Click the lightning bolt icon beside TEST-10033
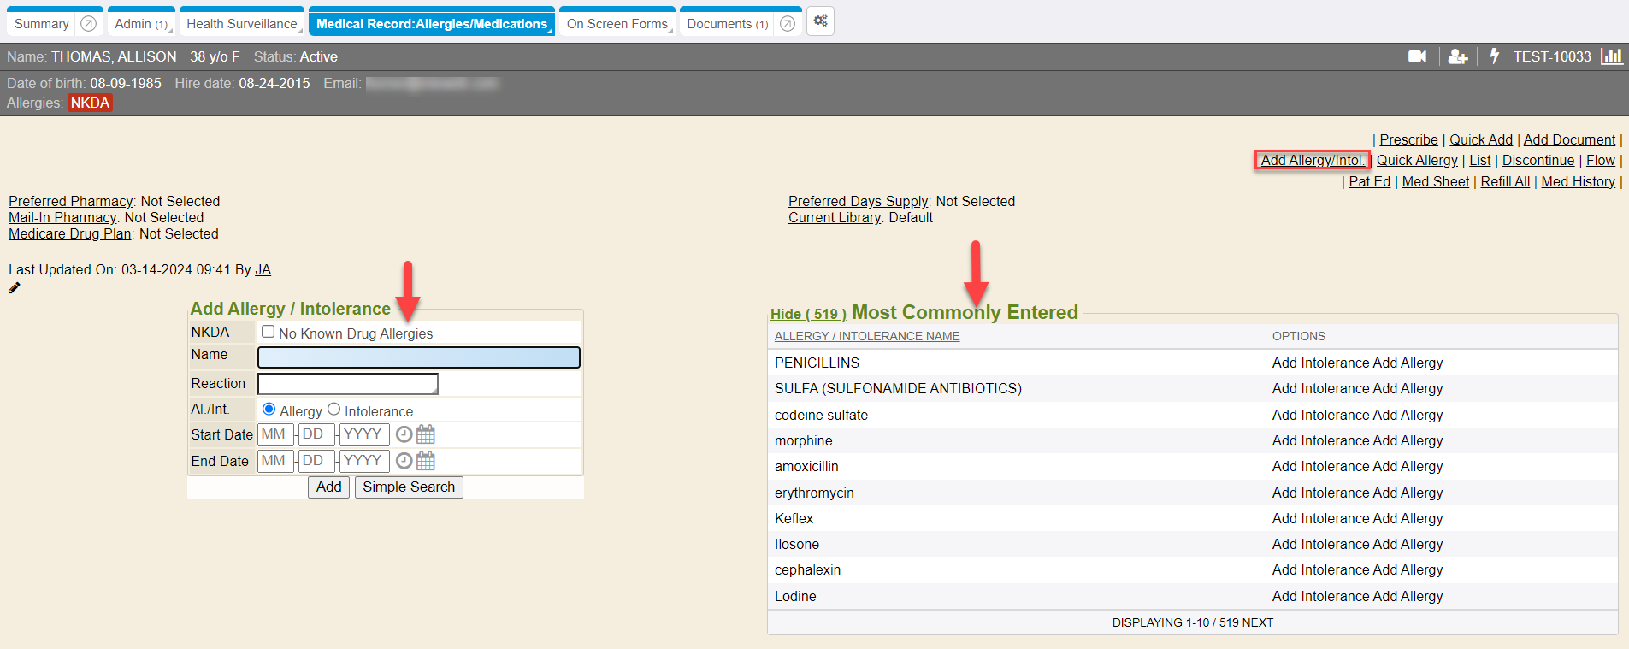This screenshot has width=1629, height=649. (x=1494, y=56)
